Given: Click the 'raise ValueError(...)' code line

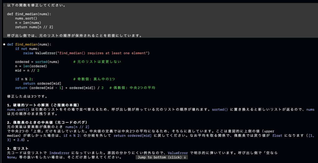Looking at the screenshot, I should click(x=86, y=53).
